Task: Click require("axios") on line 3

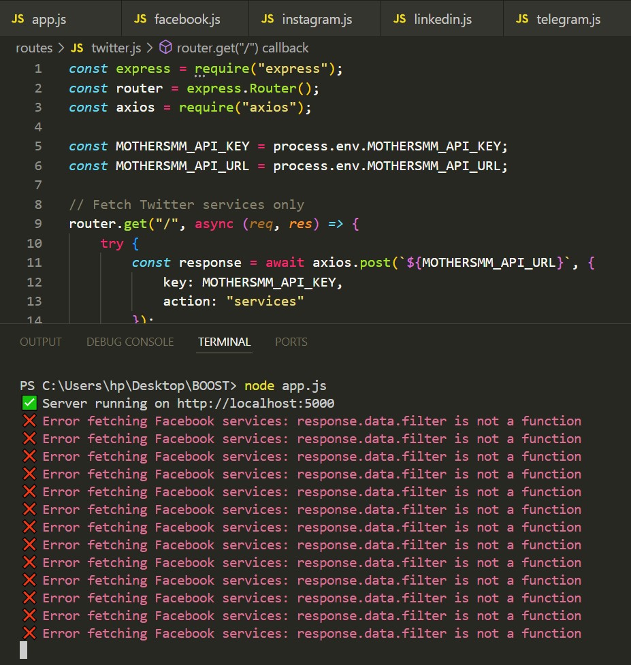Action: click(x=241, y=108)
